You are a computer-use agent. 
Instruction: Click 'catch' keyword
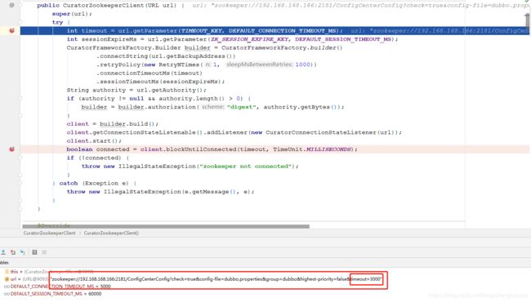point(69,183)
